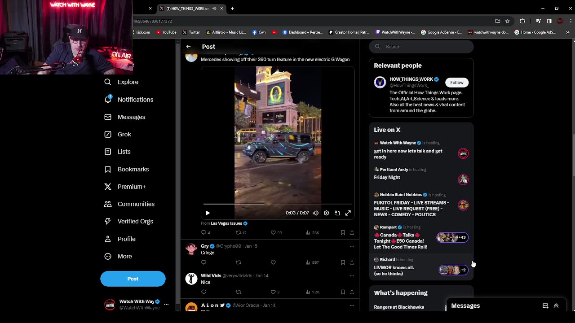Bookmark Wild Vids Nice comment
575x323 pixels.
click(343, 292)
